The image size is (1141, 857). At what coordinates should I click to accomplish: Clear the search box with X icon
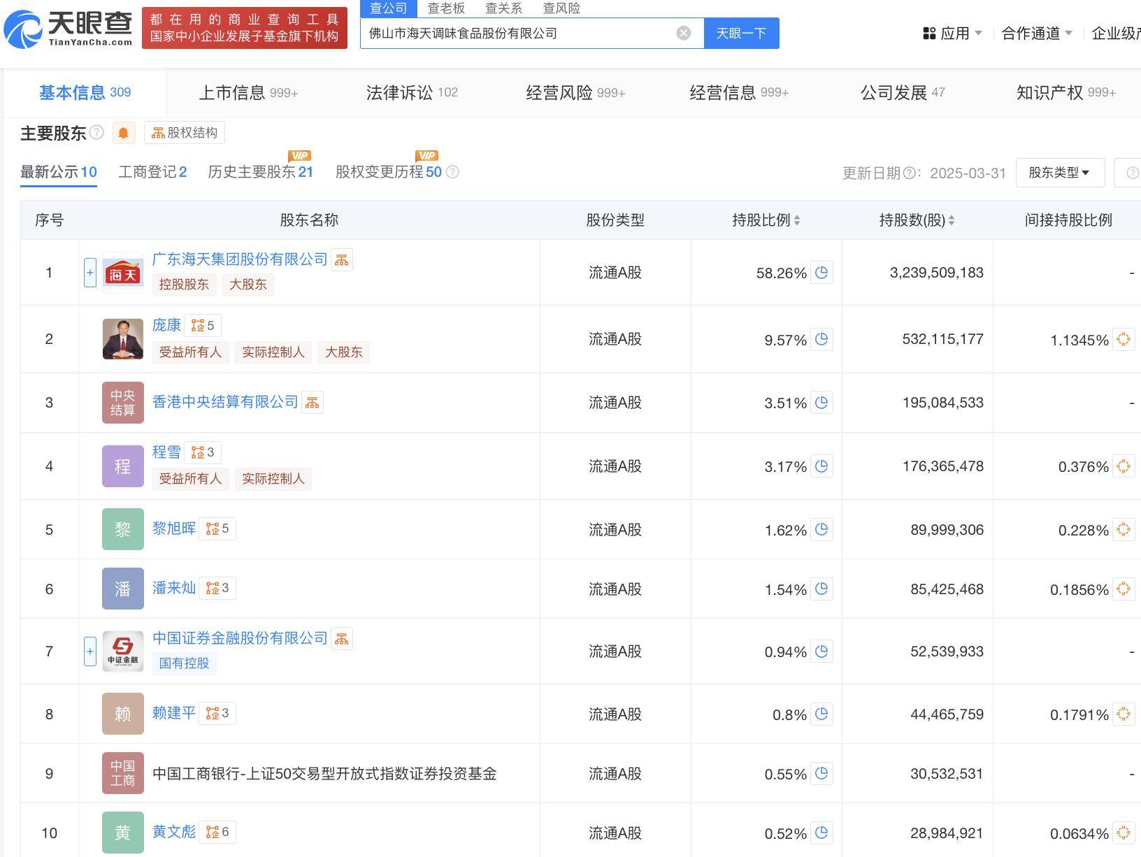pyautogui.click(x=684, y=33)
